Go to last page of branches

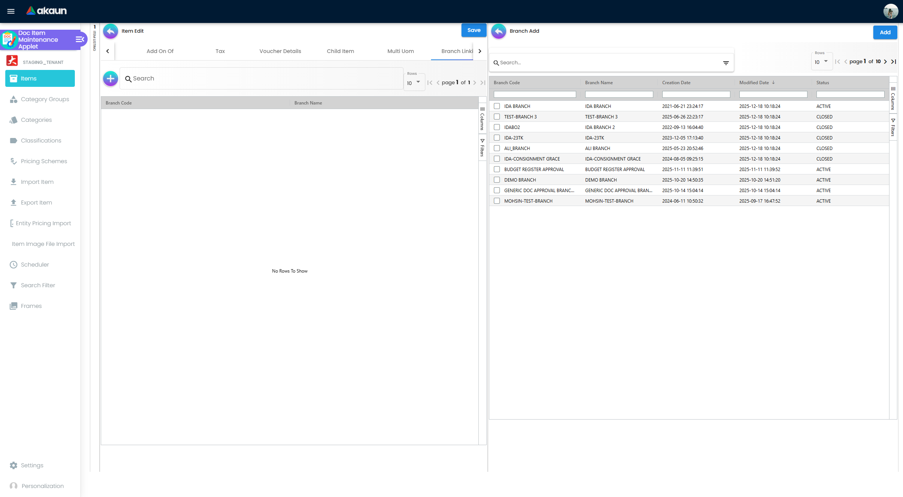pyautogui.click(x=894, y=62)
